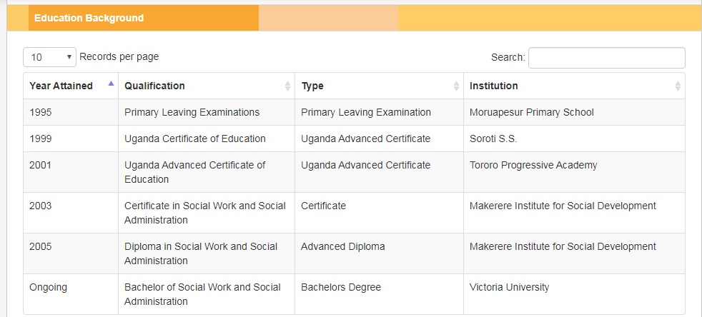Click the Qualification column header text

coord(154,86)
